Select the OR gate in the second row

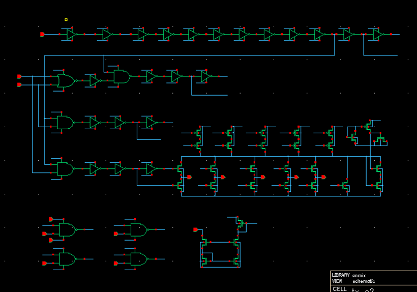[x=65, y=81]
